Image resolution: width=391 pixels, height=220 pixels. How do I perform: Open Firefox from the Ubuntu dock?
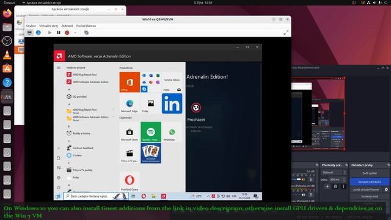point(7,13)
